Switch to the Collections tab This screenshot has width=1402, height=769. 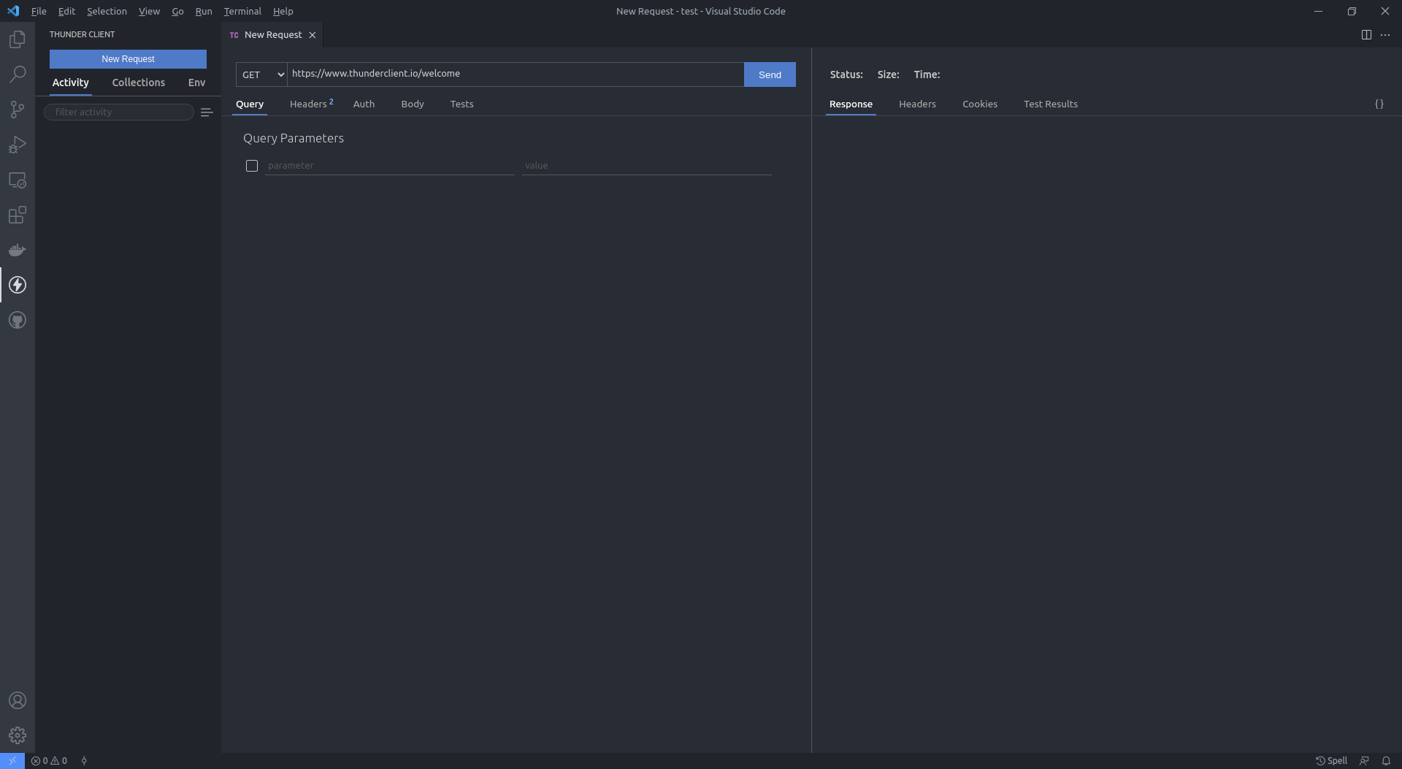(x=138, y=83)
